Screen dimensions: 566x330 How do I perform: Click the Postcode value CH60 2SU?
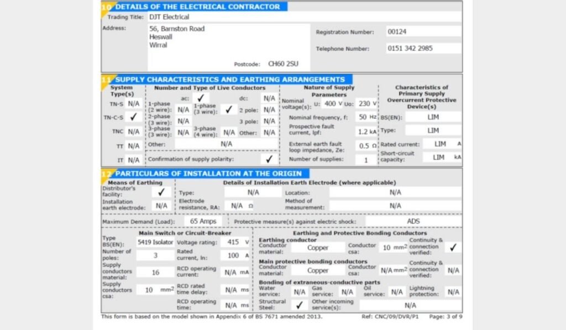(x=284, y=64)
